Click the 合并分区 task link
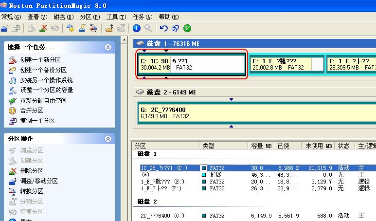 (x=32, y=110)
